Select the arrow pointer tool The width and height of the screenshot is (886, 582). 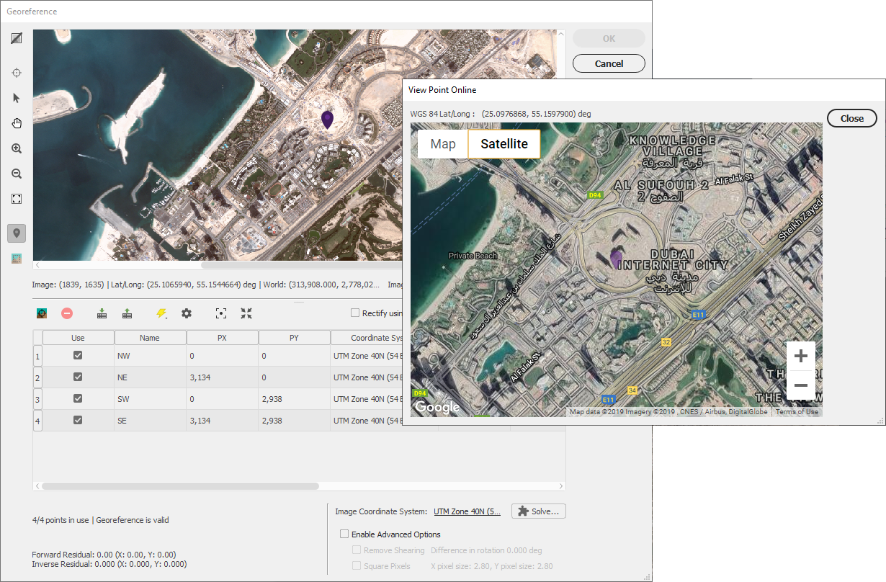pyautogui.click(x=17, y=98)
